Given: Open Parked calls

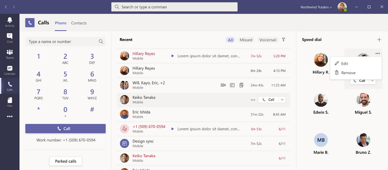Looking at the screenshot, I should 65,161.
